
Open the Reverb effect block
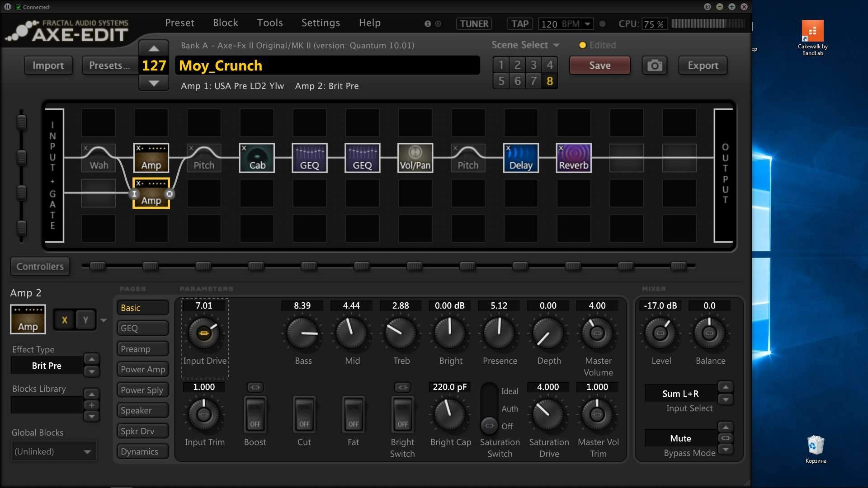(x=574, y=158)
